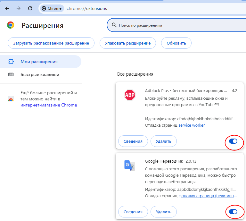
Task: Click the search magnifier icon
Action: pos(114,25)
